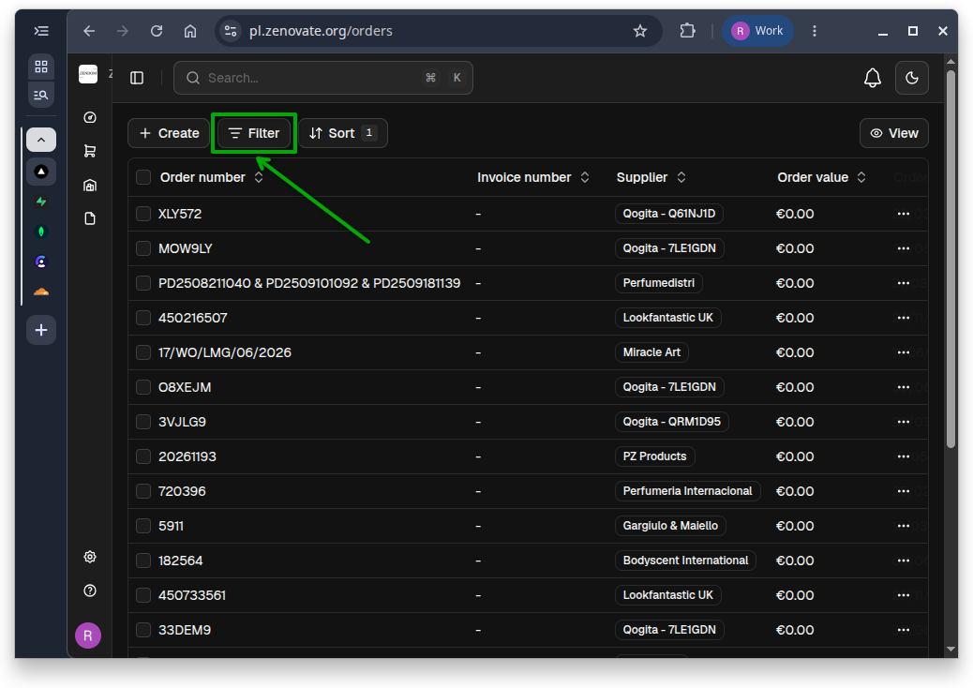Select the checkbox for order XLY572
Viewport: 973px width, 688px height.
[143, 214]
